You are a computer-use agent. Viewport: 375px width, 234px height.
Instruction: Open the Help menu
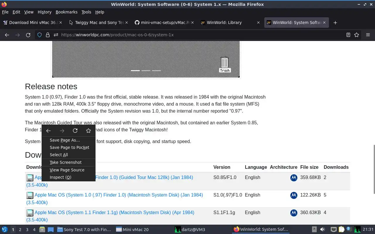tap(100, 12)
